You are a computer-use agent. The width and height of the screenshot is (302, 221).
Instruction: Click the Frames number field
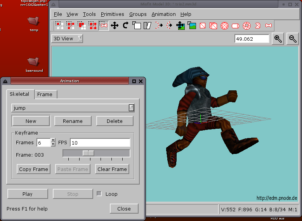(44, 143)
